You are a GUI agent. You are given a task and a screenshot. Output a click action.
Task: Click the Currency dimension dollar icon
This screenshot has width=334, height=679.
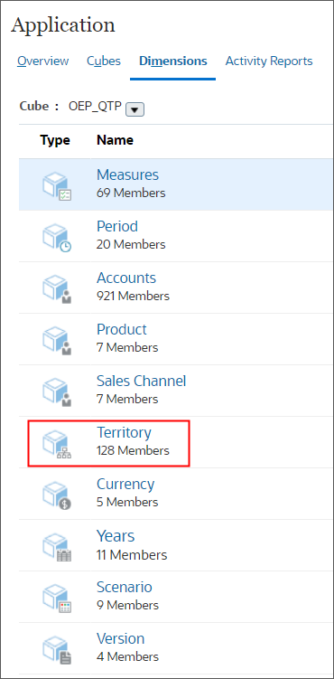57,495
